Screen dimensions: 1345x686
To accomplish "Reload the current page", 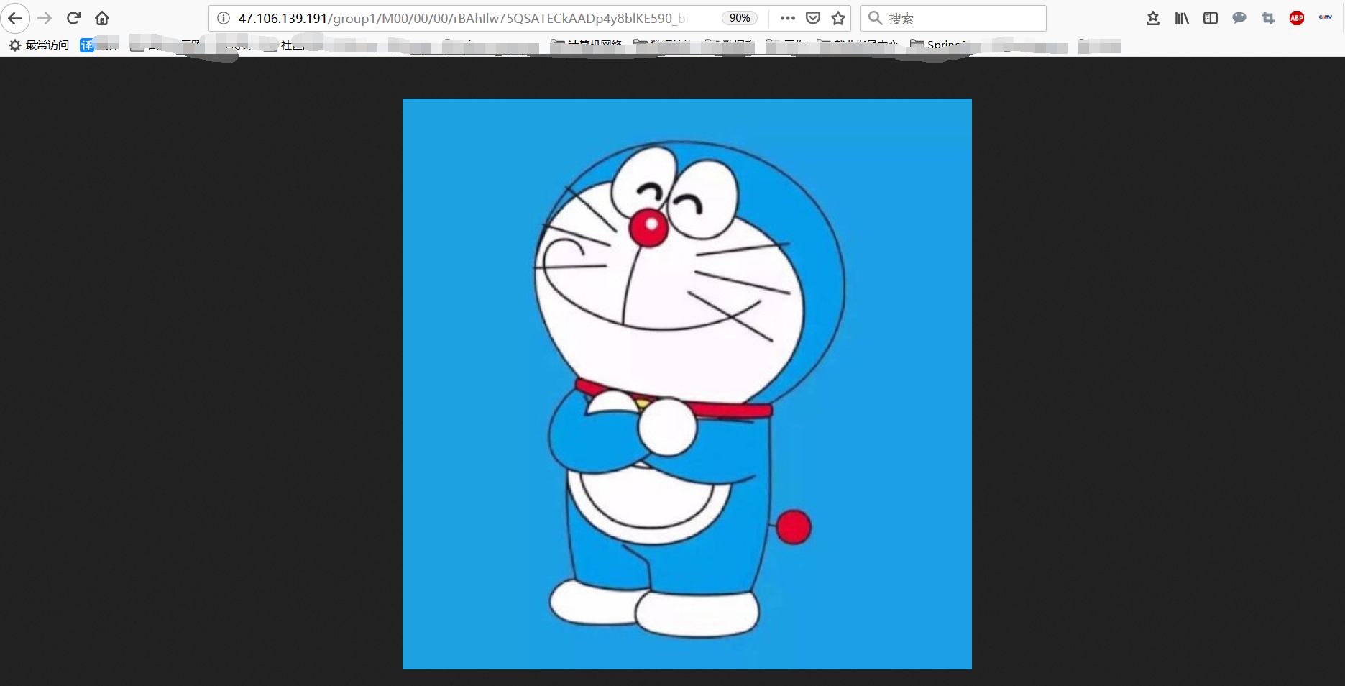I will tap(73, 18).
